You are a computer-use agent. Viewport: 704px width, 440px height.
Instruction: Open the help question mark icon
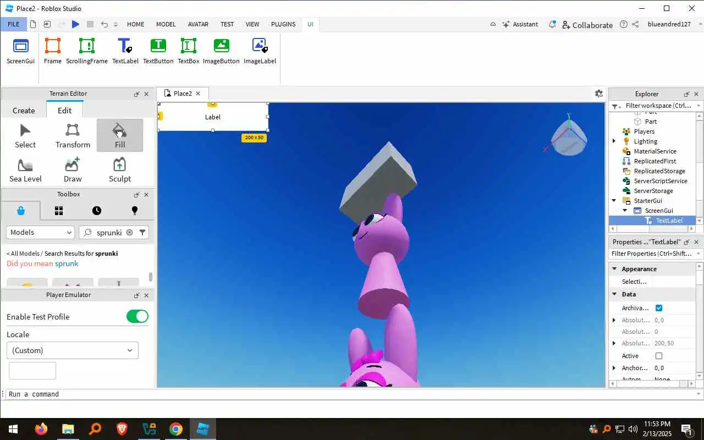pos(623,24)
